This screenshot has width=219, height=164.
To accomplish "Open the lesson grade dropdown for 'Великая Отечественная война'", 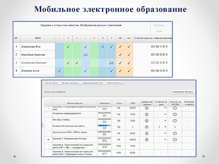I will [x=166, y=127].
